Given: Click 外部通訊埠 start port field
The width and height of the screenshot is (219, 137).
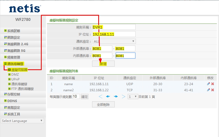Looking at the screenshot, I should 102,49.
